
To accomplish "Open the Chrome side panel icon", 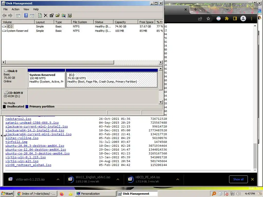I will [x=235, y=18].
